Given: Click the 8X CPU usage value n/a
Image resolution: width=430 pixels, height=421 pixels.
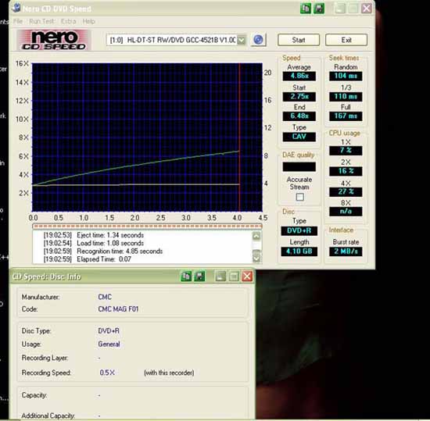Looking at the screenshot, I should (346, 212).
